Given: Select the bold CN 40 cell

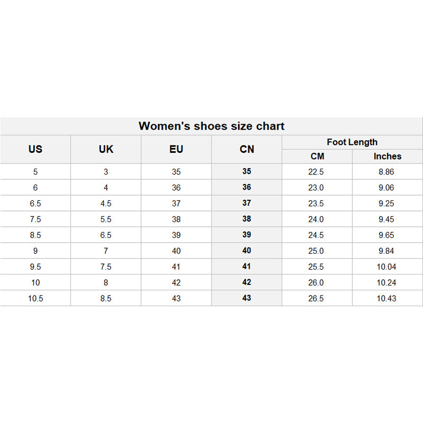Looking at the screenshot, I should pyautogui.click(x=247, y=250).
